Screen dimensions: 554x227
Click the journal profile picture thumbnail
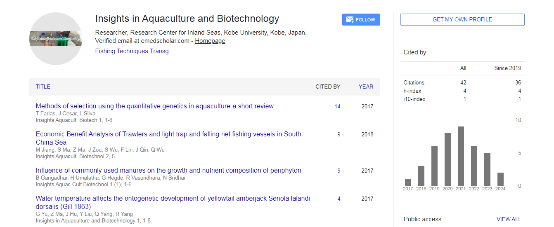[56, 39]
